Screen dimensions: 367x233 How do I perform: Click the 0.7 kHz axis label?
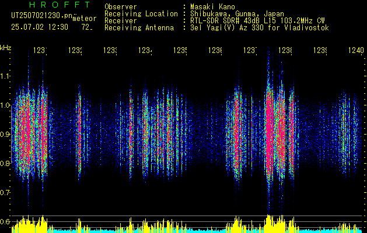[5, 193]
